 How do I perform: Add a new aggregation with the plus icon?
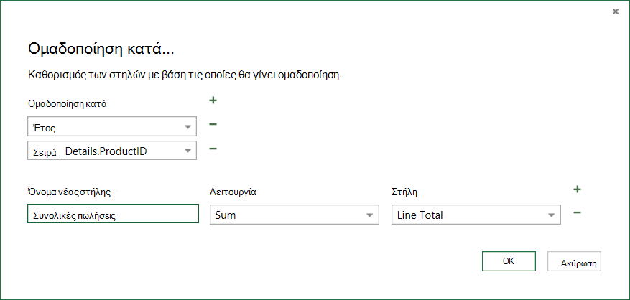[x=577, y=189]
